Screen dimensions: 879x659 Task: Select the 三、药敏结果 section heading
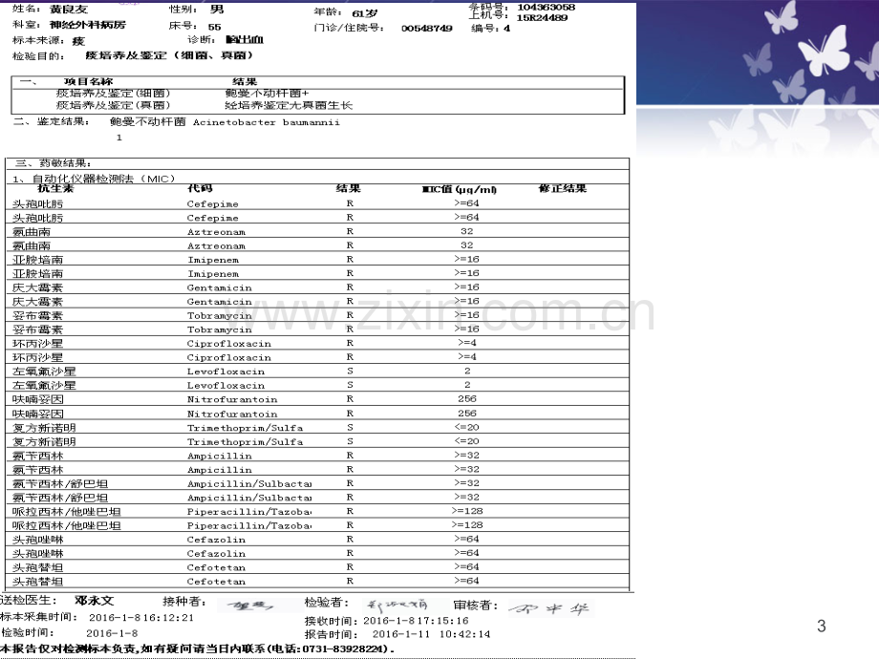54,163
